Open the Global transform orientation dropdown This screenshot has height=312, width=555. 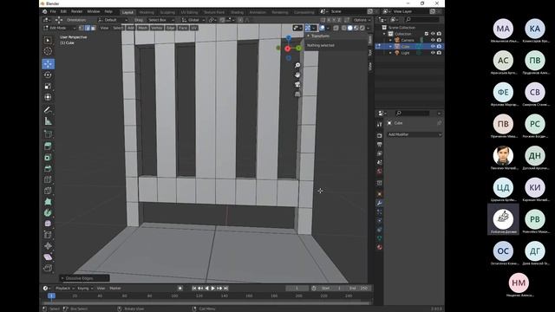coord(193,20)
